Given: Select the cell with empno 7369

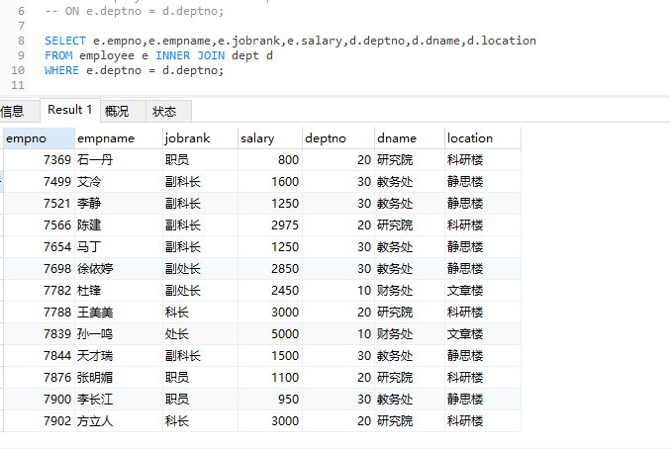Looking at the screenshot, I should click(40, 160).
